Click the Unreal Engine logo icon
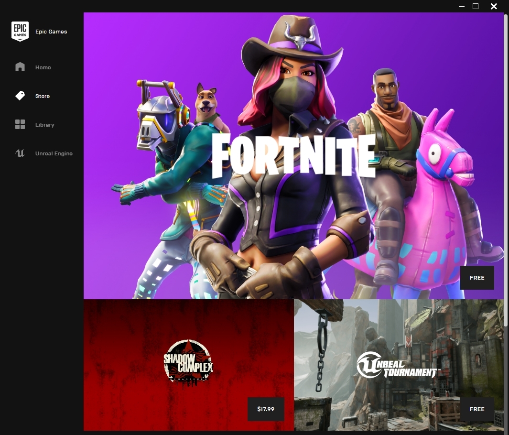509x435 pixels. [20, 153]
